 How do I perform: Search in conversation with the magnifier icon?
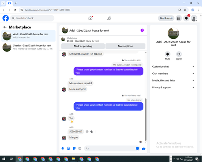pyautogui.click(x=179, y=54)
